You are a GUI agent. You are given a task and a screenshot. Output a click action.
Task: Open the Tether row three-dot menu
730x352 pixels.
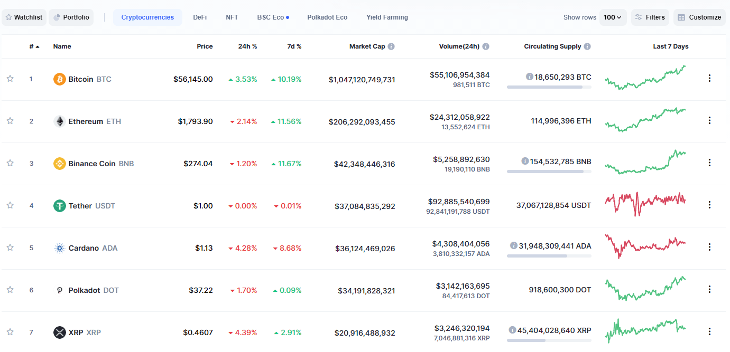[709, 205]
